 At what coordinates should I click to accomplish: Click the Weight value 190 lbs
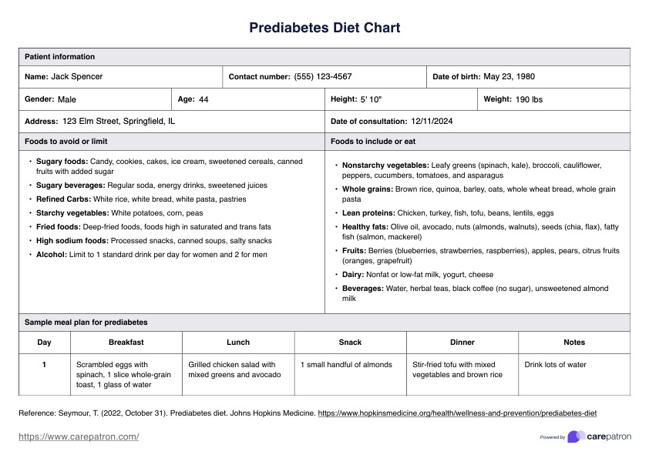[x=529, y=99]
